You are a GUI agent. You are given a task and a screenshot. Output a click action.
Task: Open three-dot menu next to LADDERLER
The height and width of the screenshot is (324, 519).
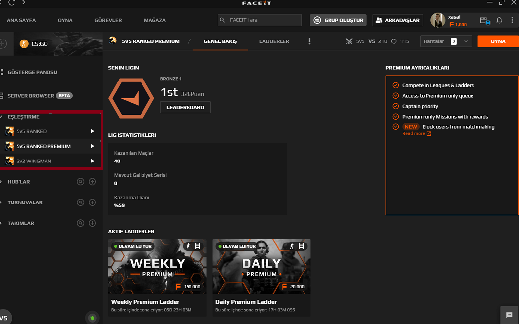310,41
